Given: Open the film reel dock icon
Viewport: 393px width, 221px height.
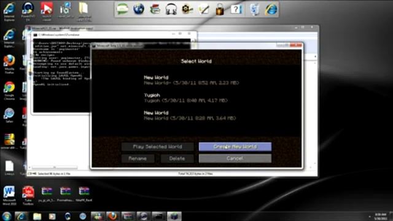Looking at the screenshot, I should point(187,10).
